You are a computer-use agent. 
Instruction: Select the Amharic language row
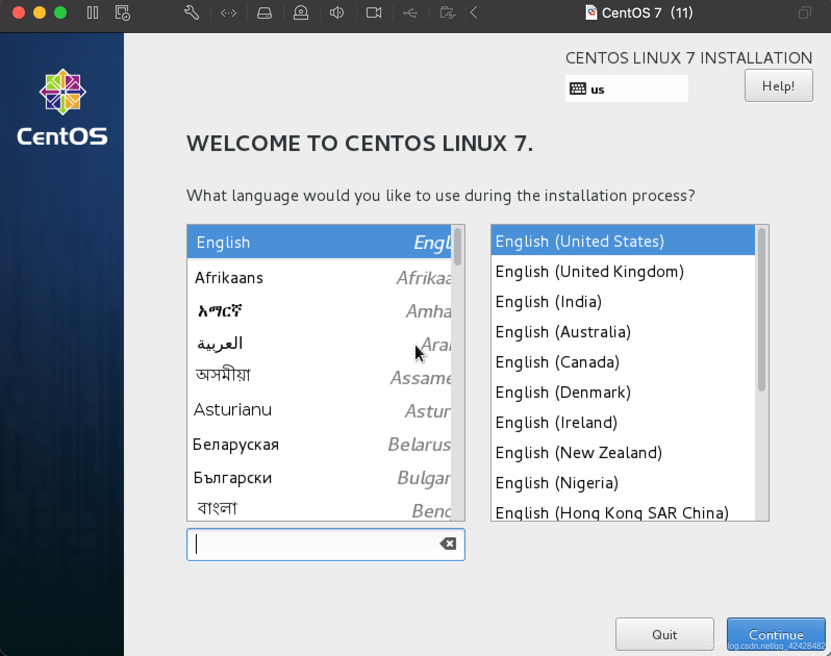point(319,311)
